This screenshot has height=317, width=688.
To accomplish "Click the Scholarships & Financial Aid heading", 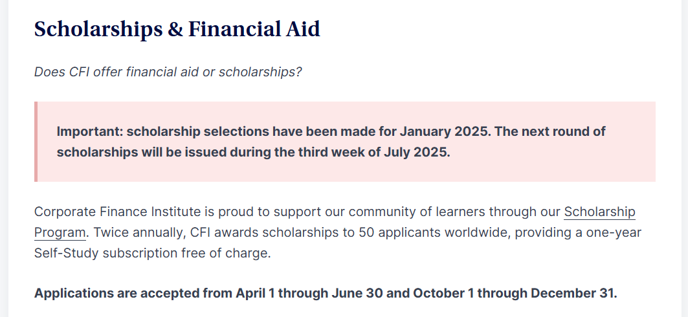I will 177,29.
